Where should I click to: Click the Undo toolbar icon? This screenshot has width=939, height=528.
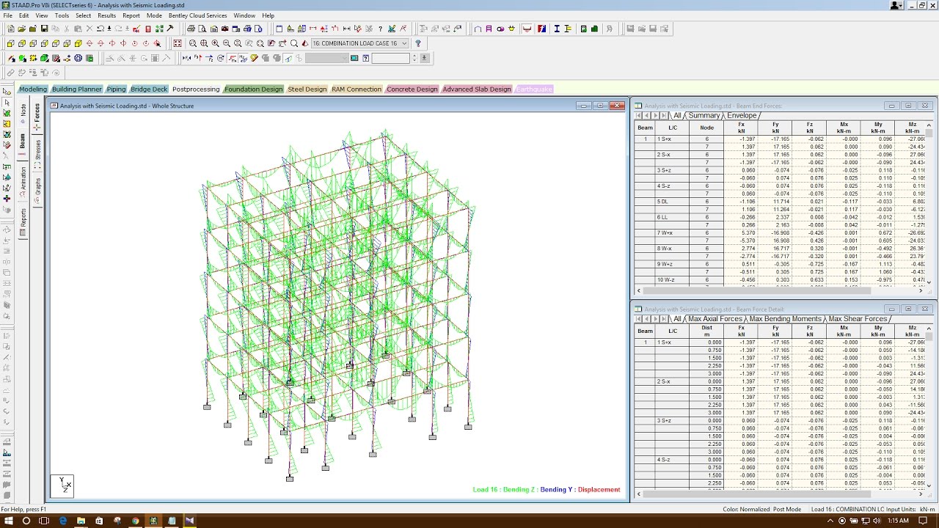(101, 28)
